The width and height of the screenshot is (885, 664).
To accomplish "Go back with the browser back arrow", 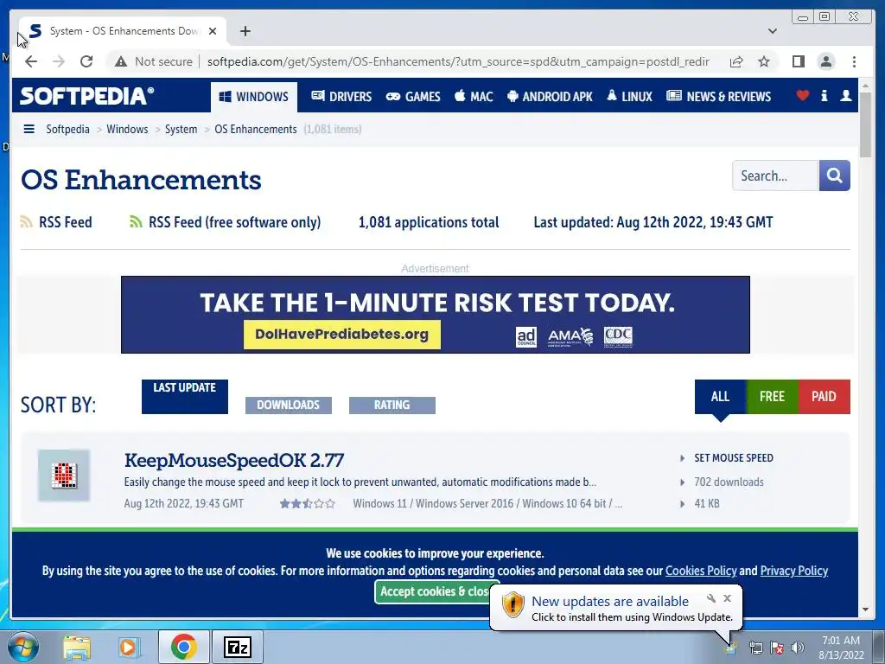I will [31, 61].
